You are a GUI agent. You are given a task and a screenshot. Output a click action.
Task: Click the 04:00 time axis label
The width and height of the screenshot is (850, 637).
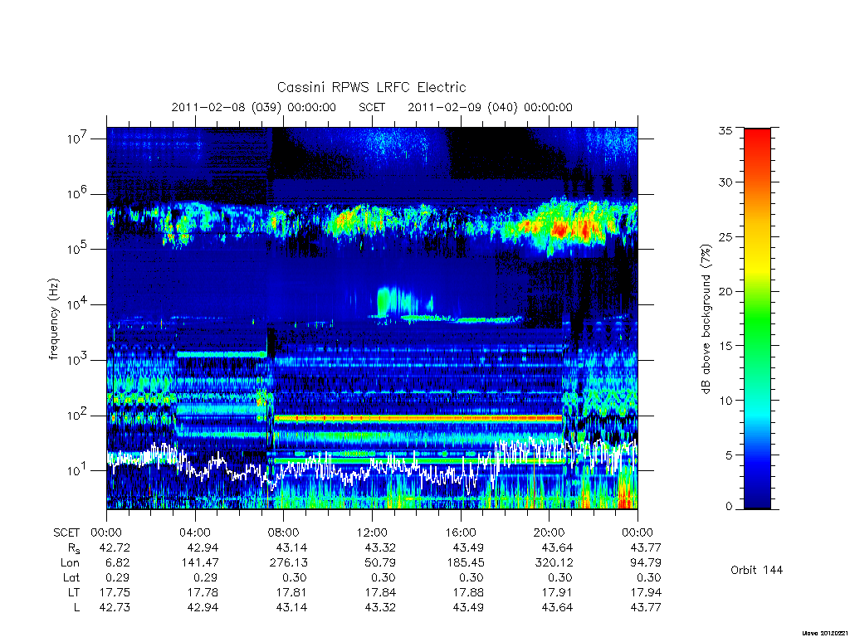tap(195, 533)
